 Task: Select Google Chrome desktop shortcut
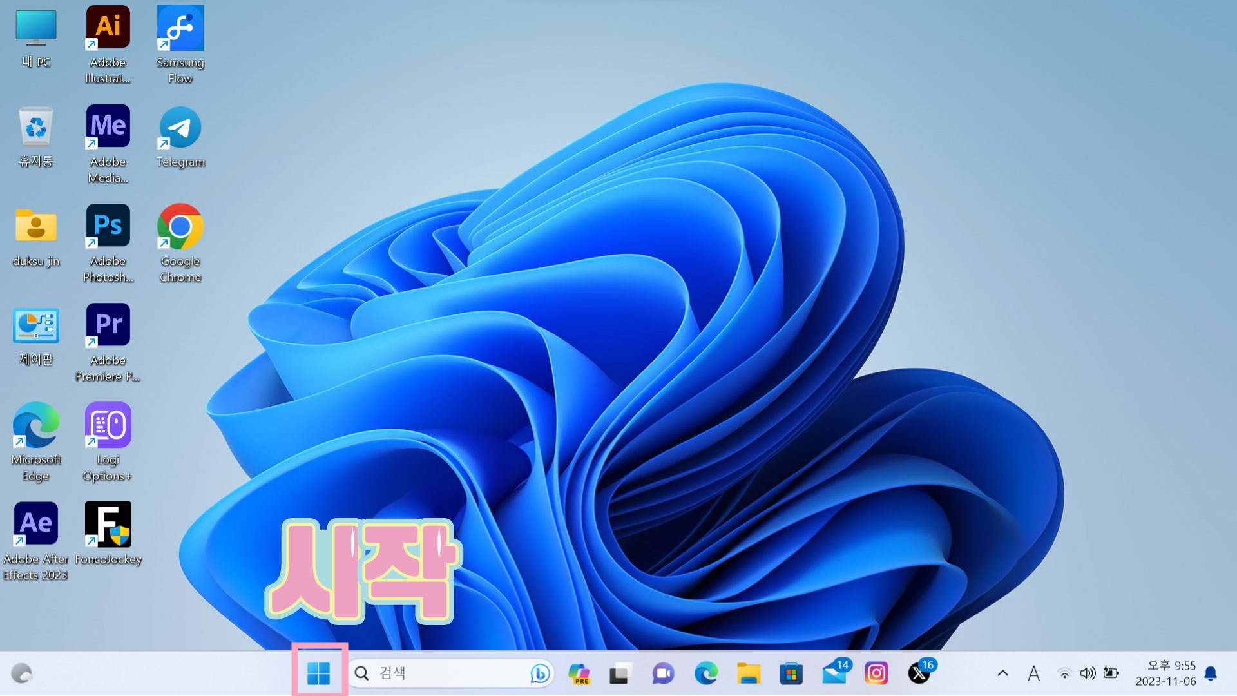pyautogui.click(x=180, y=227)
